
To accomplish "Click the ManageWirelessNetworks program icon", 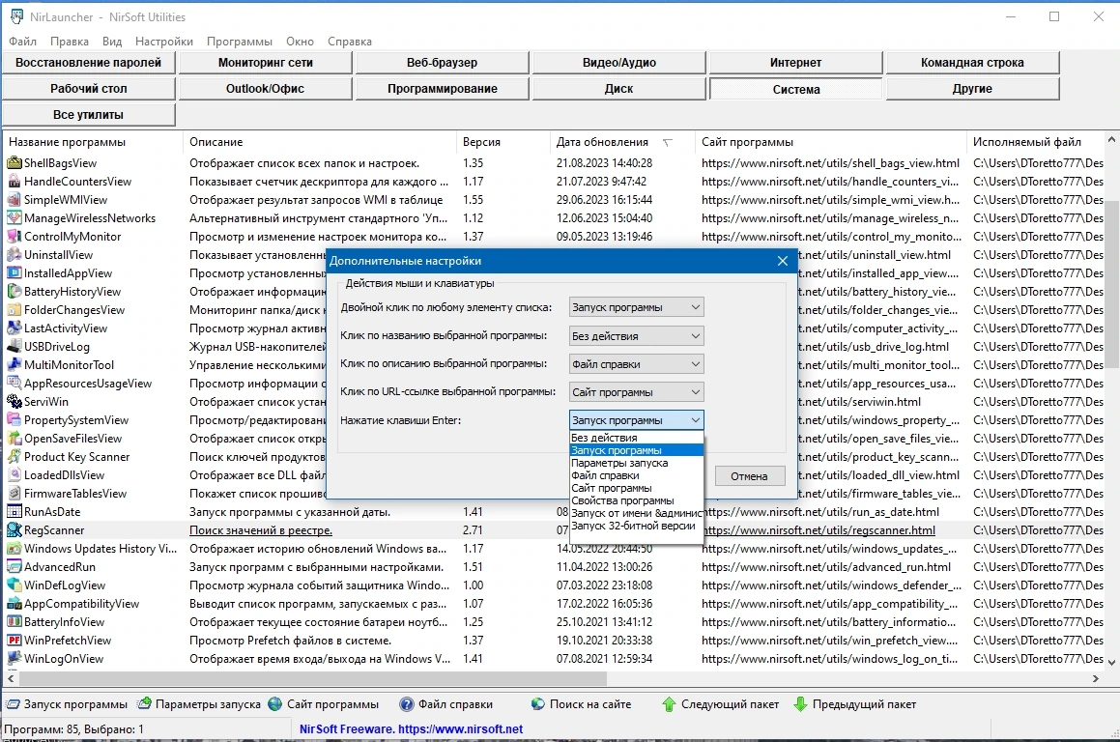I will coord(14,217).
